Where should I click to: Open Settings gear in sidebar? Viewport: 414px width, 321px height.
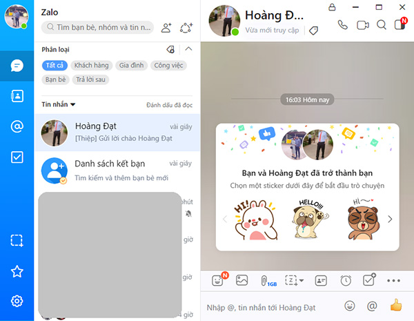pos(17,301)
